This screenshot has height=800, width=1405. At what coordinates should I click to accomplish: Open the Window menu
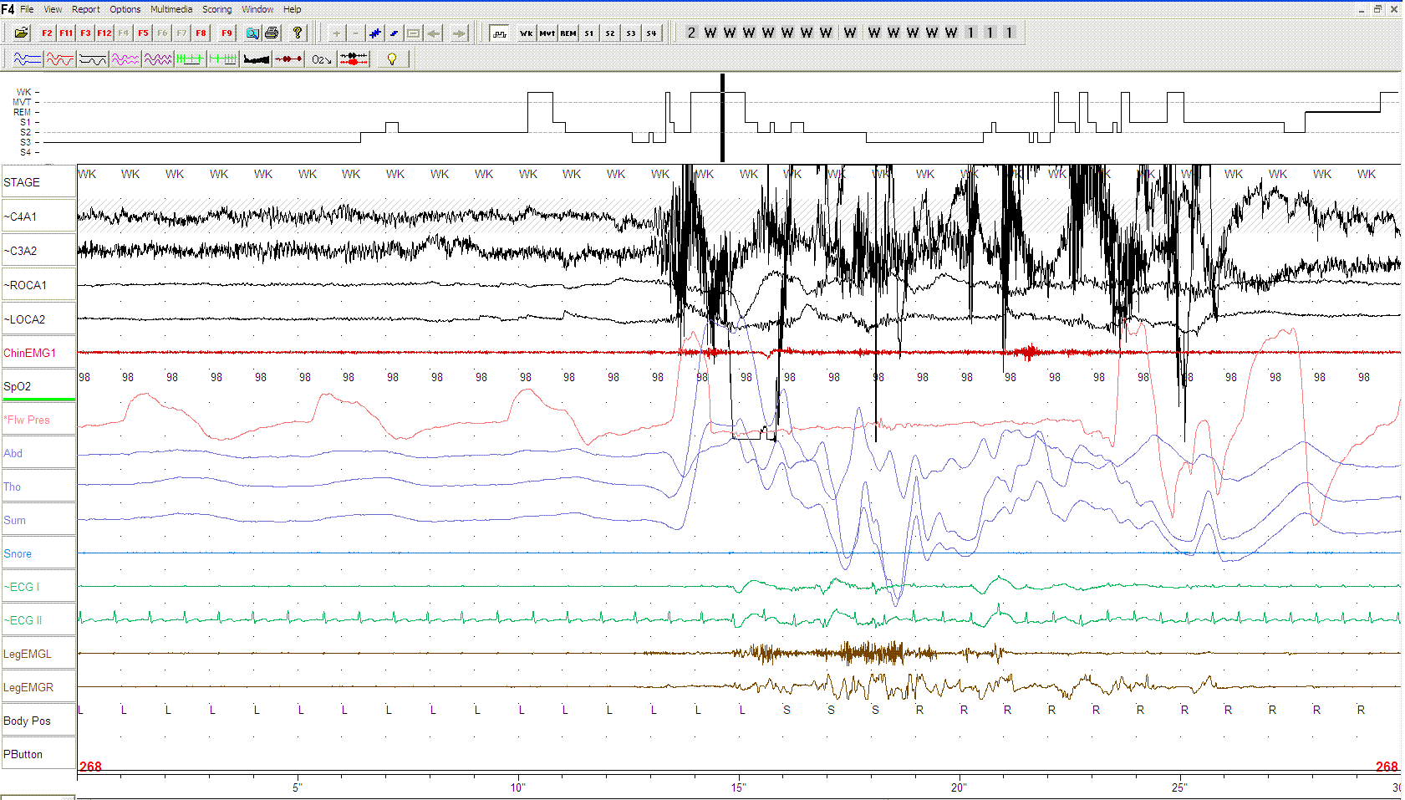257,9
